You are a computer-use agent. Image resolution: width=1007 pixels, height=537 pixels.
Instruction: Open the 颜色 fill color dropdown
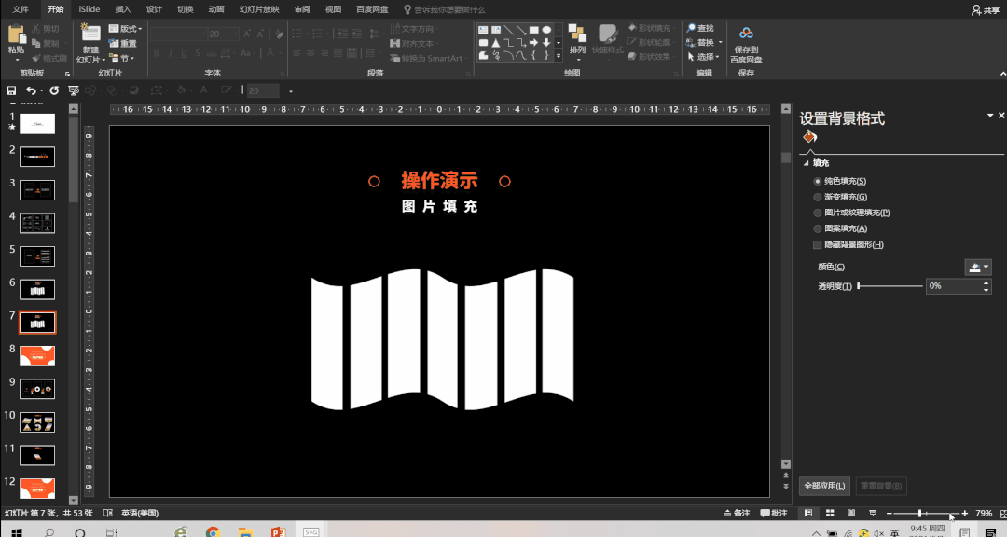(x=977, y=267)
